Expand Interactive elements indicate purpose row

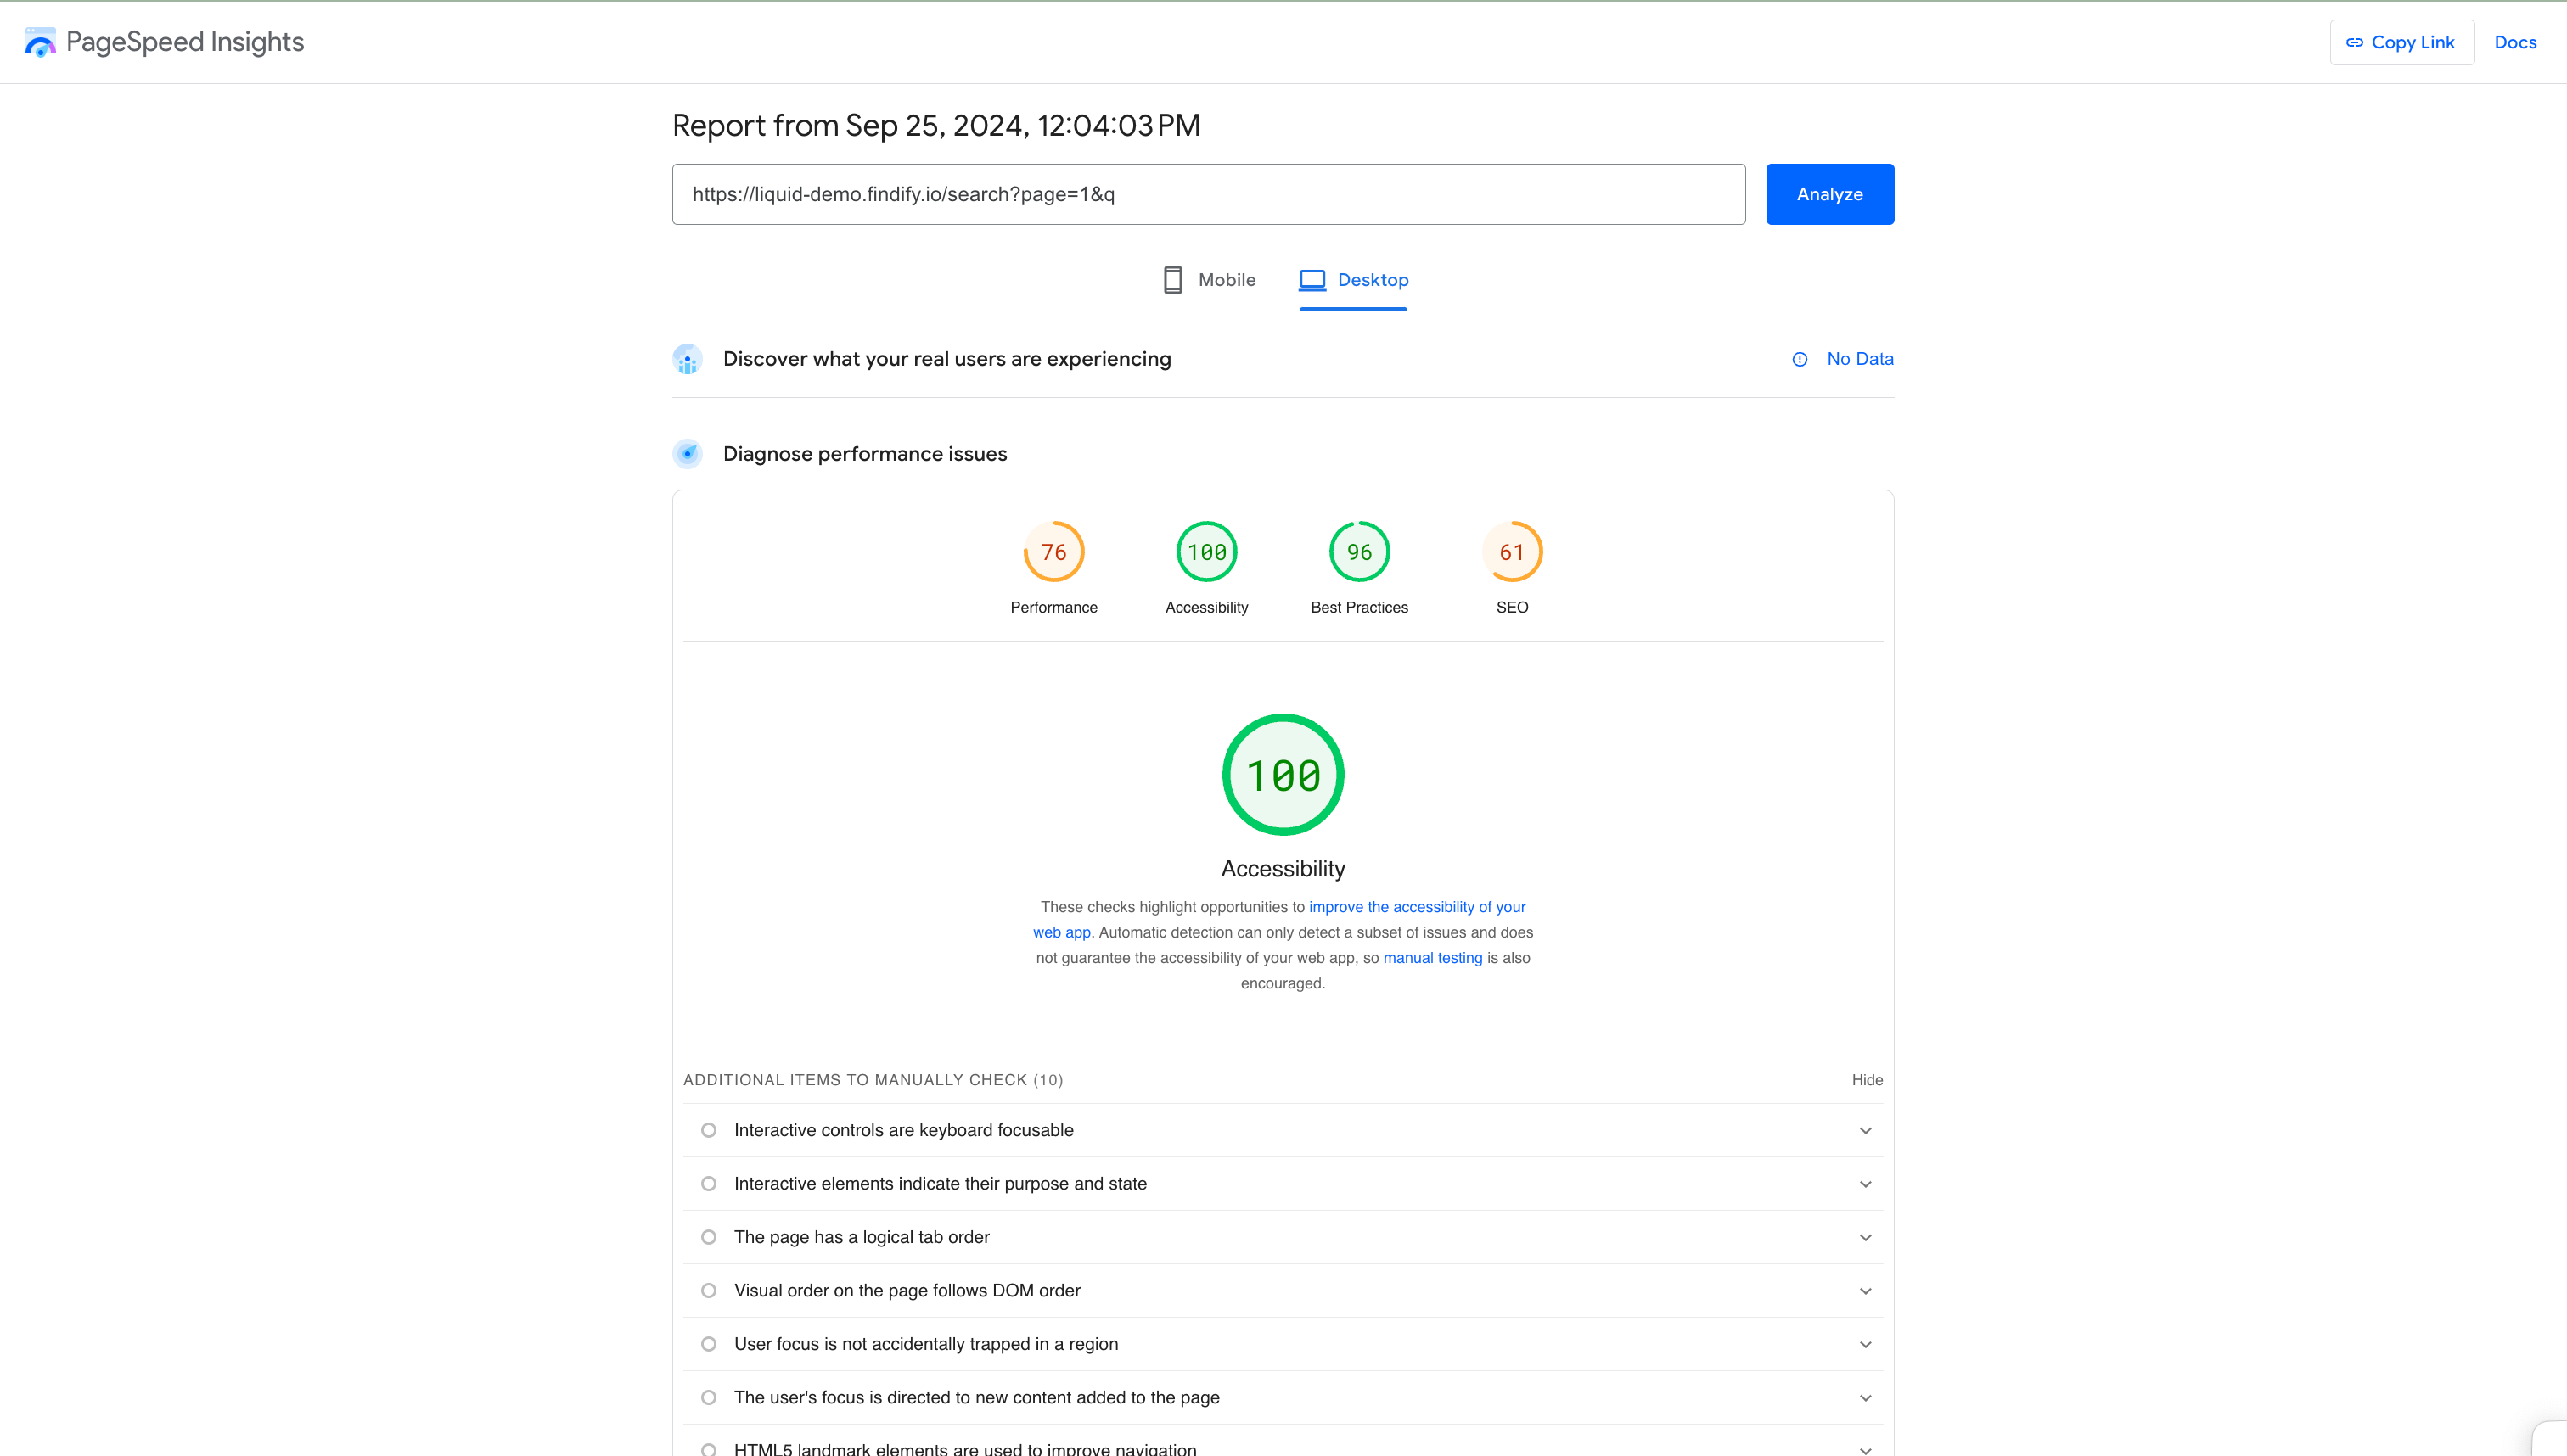(1865, 1184)
